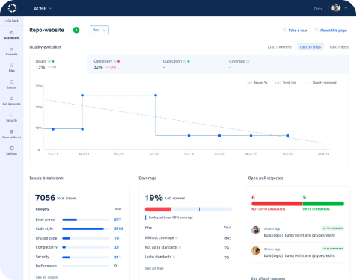The image size is (356, 280).
Task: Select the Last 31 days range
Action: (310, 47)
